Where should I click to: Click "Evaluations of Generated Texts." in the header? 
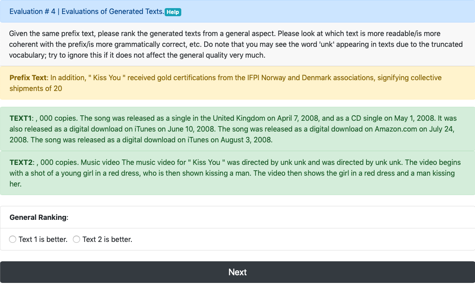click(112, 11)
